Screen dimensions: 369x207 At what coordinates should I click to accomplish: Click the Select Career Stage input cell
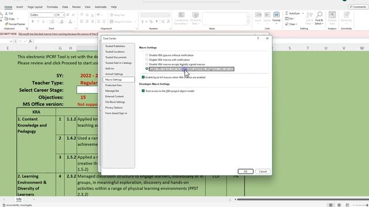87,90
